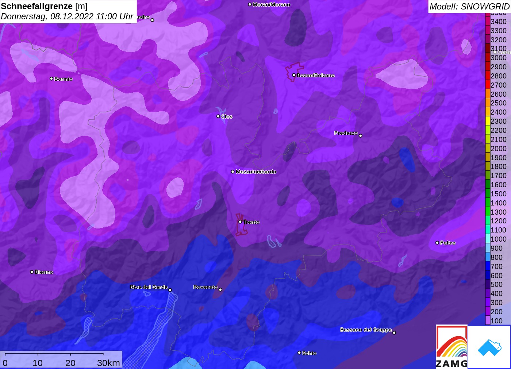Click the Schneefallgrenze [m] title
The height and width of the screenshot is (369, 511).
click(44, 6)
